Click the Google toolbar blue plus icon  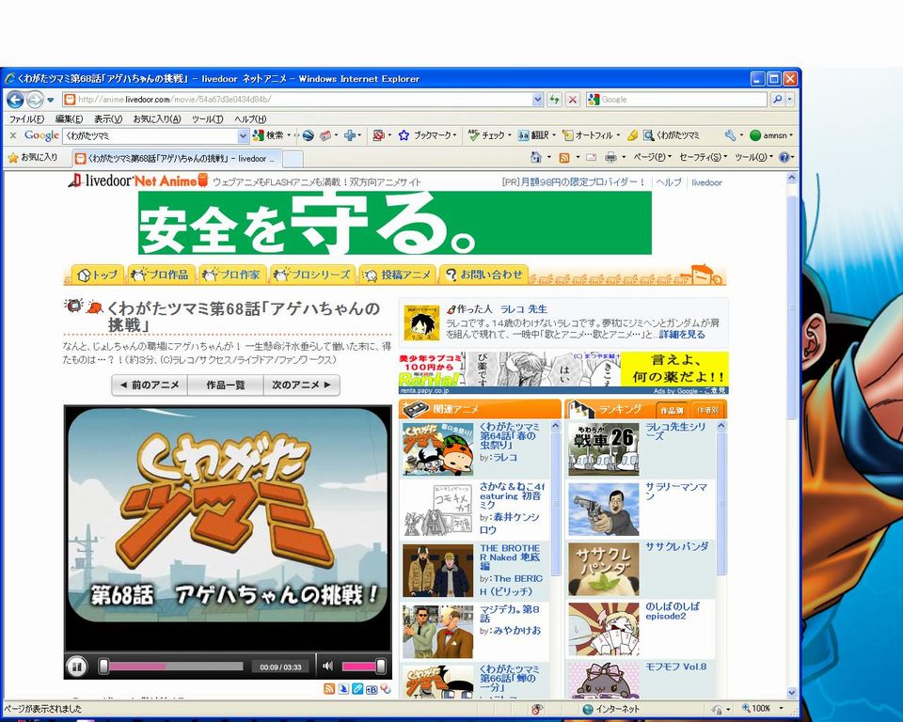pos(349,135)
